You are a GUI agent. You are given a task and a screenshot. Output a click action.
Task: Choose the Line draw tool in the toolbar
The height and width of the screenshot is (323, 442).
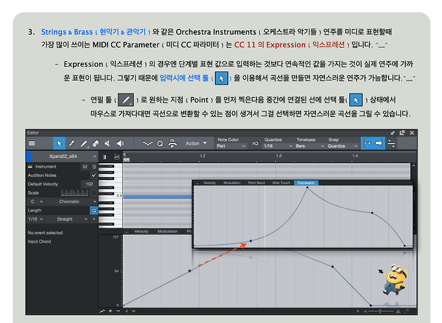(x=83, y=143)
